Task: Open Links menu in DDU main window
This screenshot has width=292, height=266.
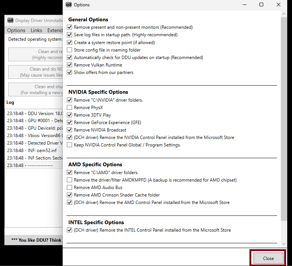Action: tap(36, 30)
